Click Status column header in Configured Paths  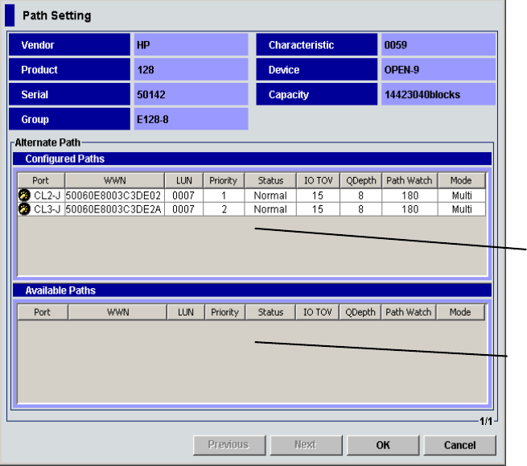[x=270, y=180]
